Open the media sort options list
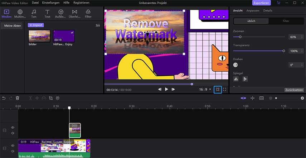306x158 pixels. point(98,25)
